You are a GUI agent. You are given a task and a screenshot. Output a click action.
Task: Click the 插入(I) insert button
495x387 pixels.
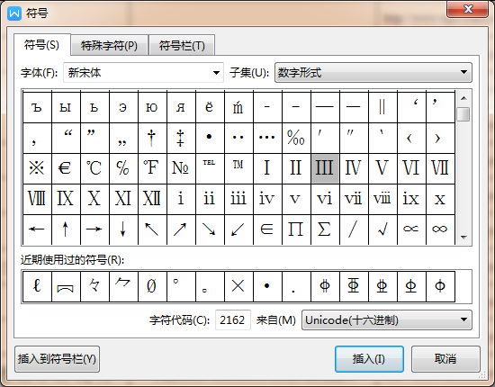(369, 359)
